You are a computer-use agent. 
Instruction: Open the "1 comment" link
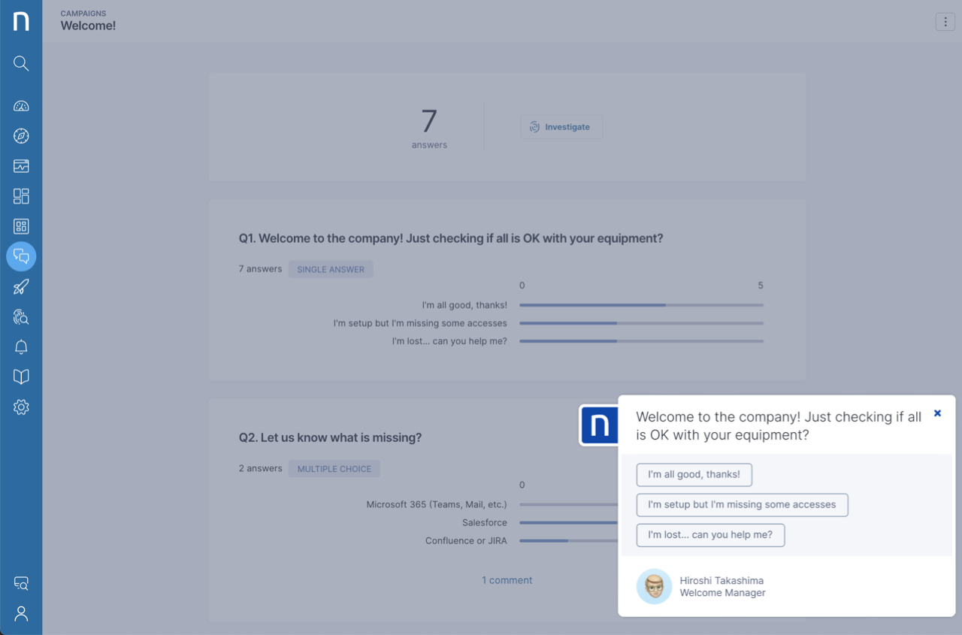[x=507, y=580]
